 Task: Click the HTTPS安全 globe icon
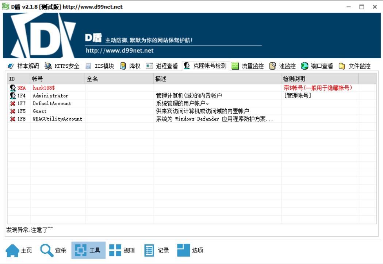coord(48,66)
